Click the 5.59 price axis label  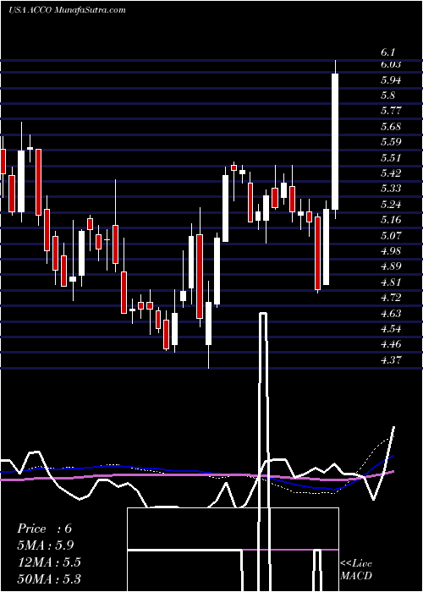coord(391,142)
